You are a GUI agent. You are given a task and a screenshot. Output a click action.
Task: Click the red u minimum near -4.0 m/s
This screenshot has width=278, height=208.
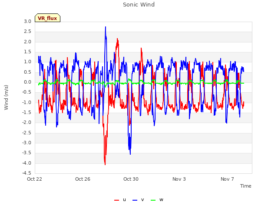[x=105, y=165]
